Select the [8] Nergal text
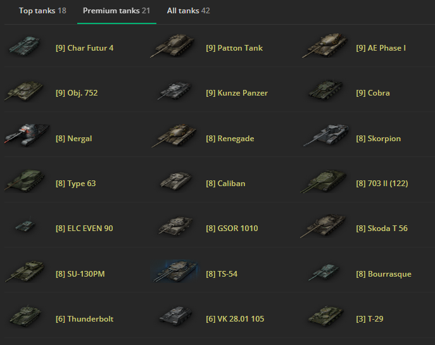 (74, 139)
